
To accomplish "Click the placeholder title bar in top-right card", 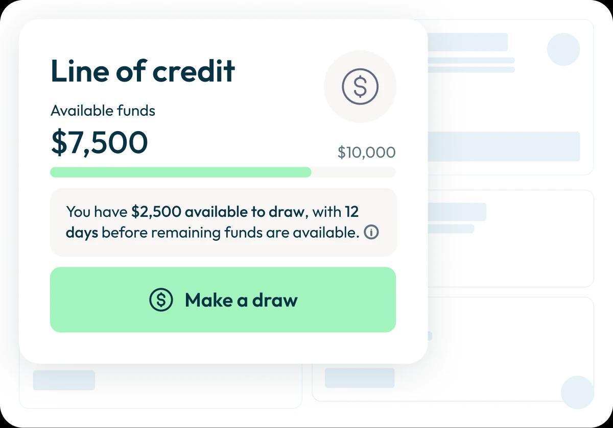I will coord(467,42).
